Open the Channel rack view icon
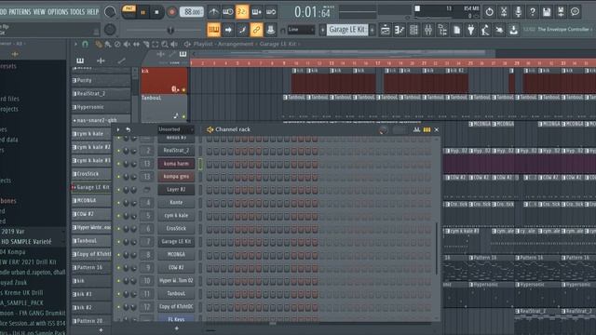 413,30
